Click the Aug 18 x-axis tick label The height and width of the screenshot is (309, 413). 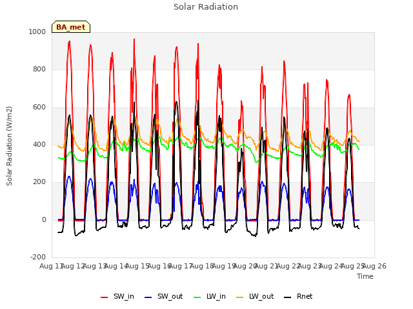pos(202,266)
